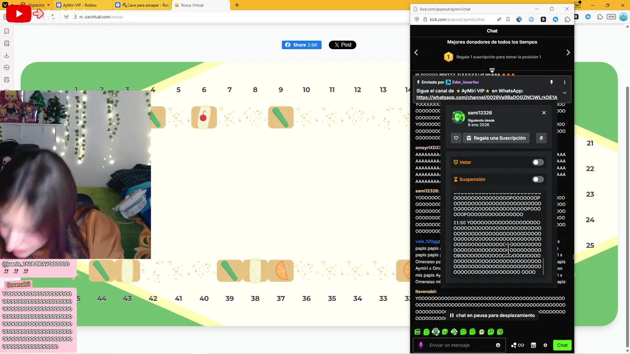Click the VPN button in main browser
Viewport: 630px width, 354px height.
pos(611,17)
